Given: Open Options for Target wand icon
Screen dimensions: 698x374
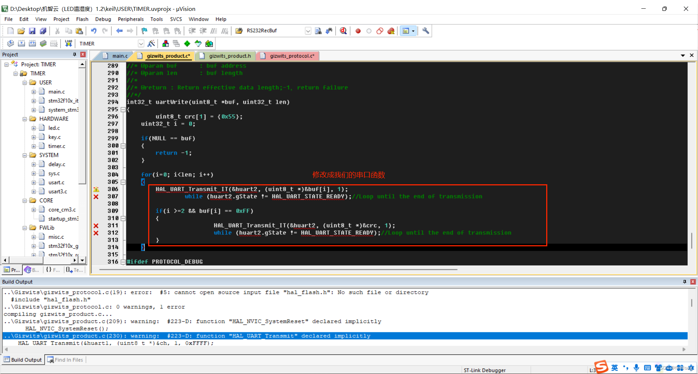Looking at the screenshot, I should (151, 44).
